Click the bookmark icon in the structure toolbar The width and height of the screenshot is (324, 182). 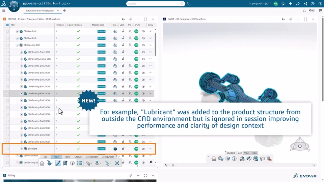(65, 163)
